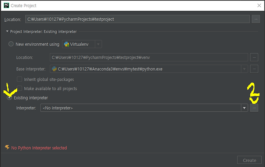The height and width of the screenshot is (167, 265).
Task: Click the No interpreter combo box
Action: 144,108
